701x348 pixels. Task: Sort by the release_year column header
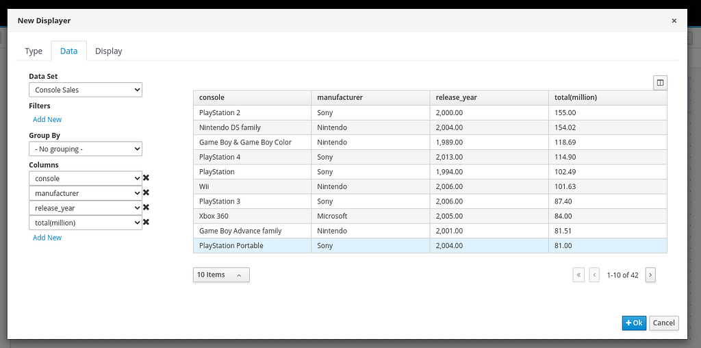point(489,97)
